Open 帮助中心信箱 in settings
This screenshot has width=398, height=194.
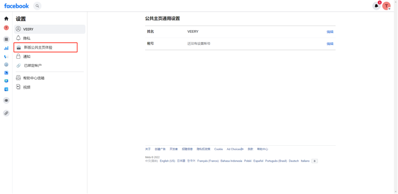click(x=34, y=78)
